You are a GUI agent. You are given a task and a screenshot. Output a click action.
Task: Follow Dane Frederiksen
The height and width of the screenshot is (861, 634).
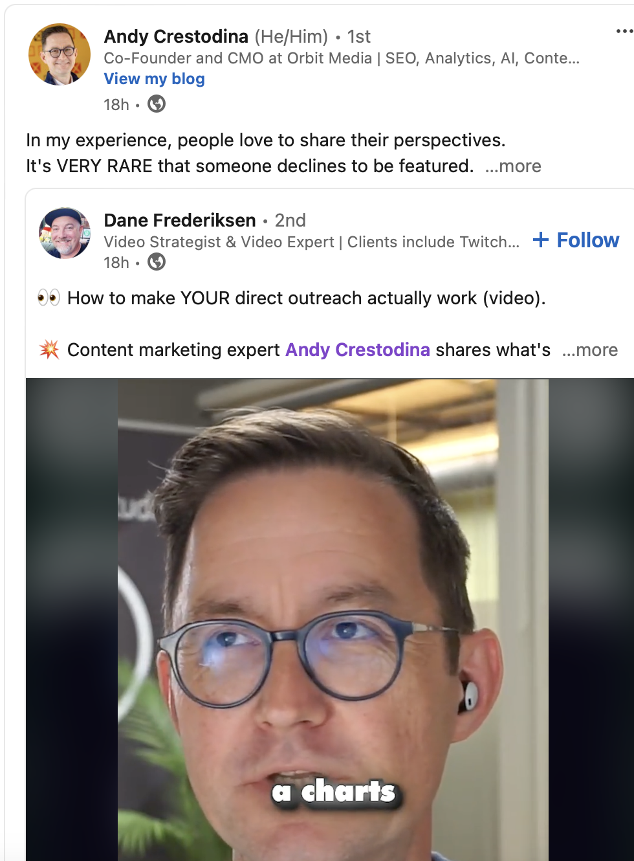(576, 240)
